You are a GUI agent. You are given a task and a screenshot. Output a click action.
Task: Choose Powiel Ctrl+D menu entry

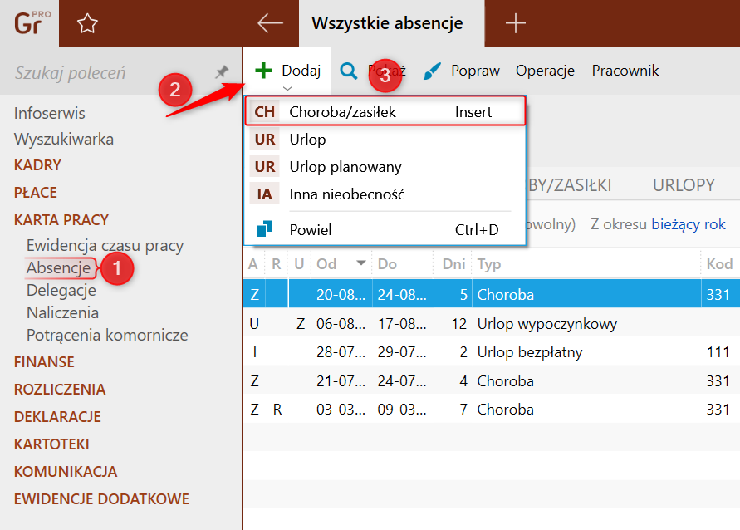click(385, 229)
